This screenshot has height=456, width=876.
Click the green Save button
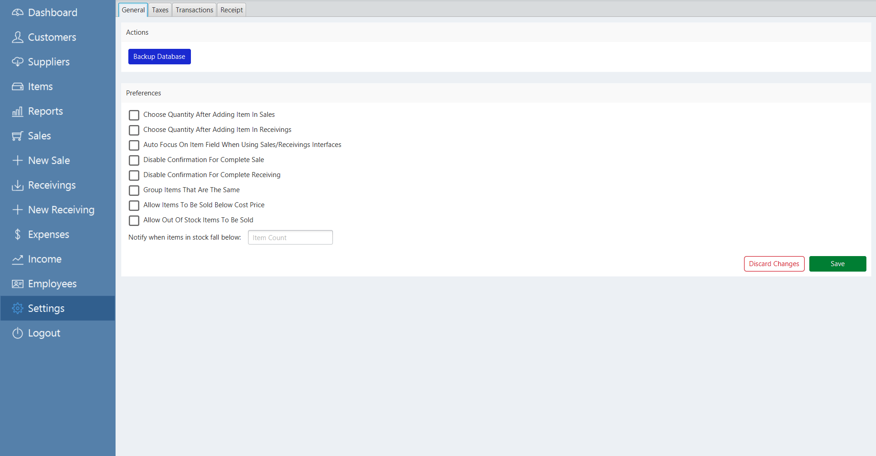[837, 264]
